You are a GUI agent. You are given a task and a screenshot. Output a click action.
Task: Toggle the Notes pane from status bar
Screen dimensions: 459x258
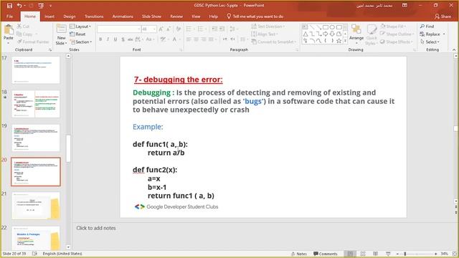pyautogui.click(x=299, y=254)
